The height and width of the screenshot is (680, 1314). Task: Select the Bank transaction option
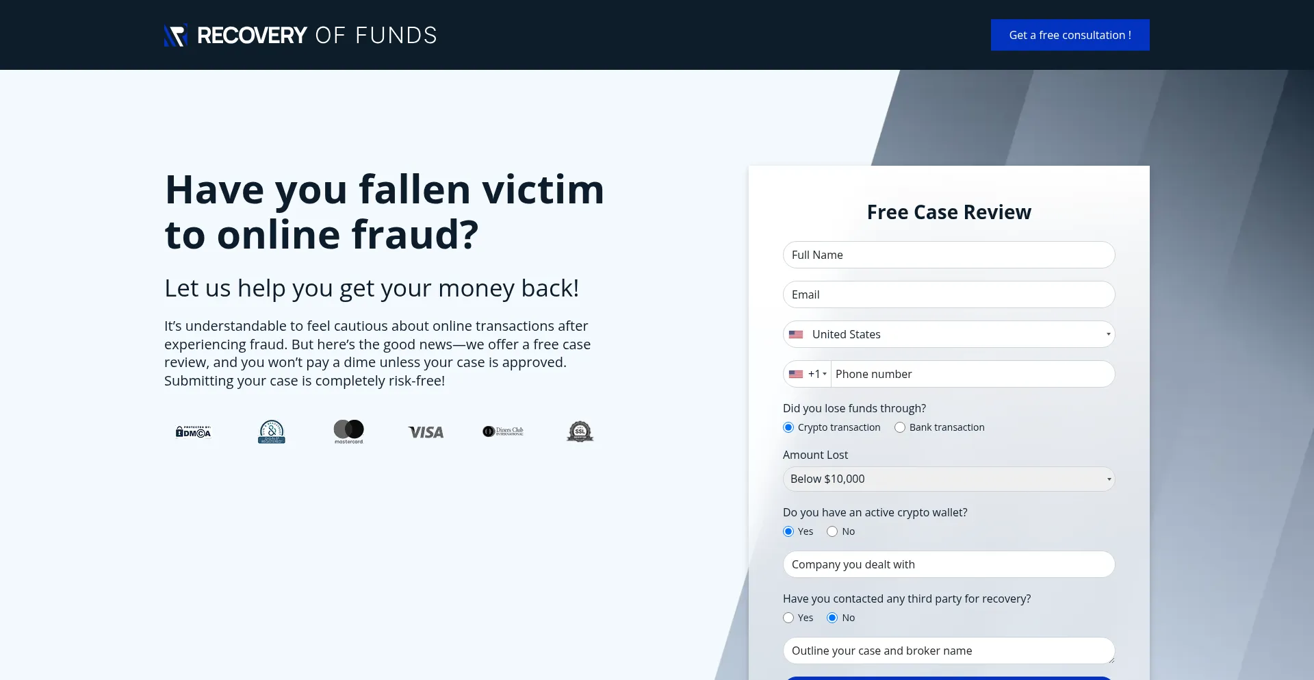coord(900,427)
